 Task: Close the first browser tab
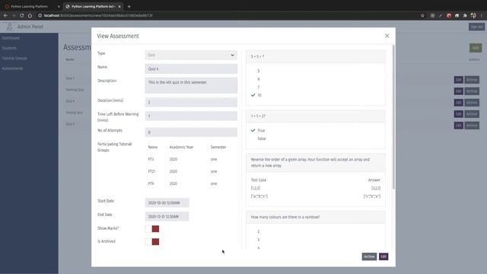tap(59, 7)
